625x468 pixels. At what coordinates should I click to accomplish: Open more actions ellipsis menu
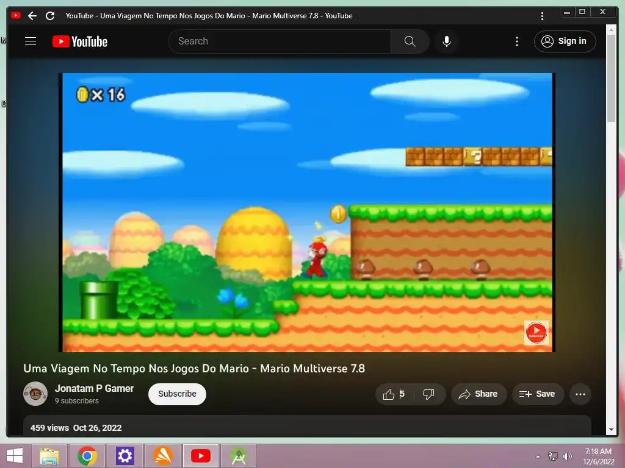point(580,394)
